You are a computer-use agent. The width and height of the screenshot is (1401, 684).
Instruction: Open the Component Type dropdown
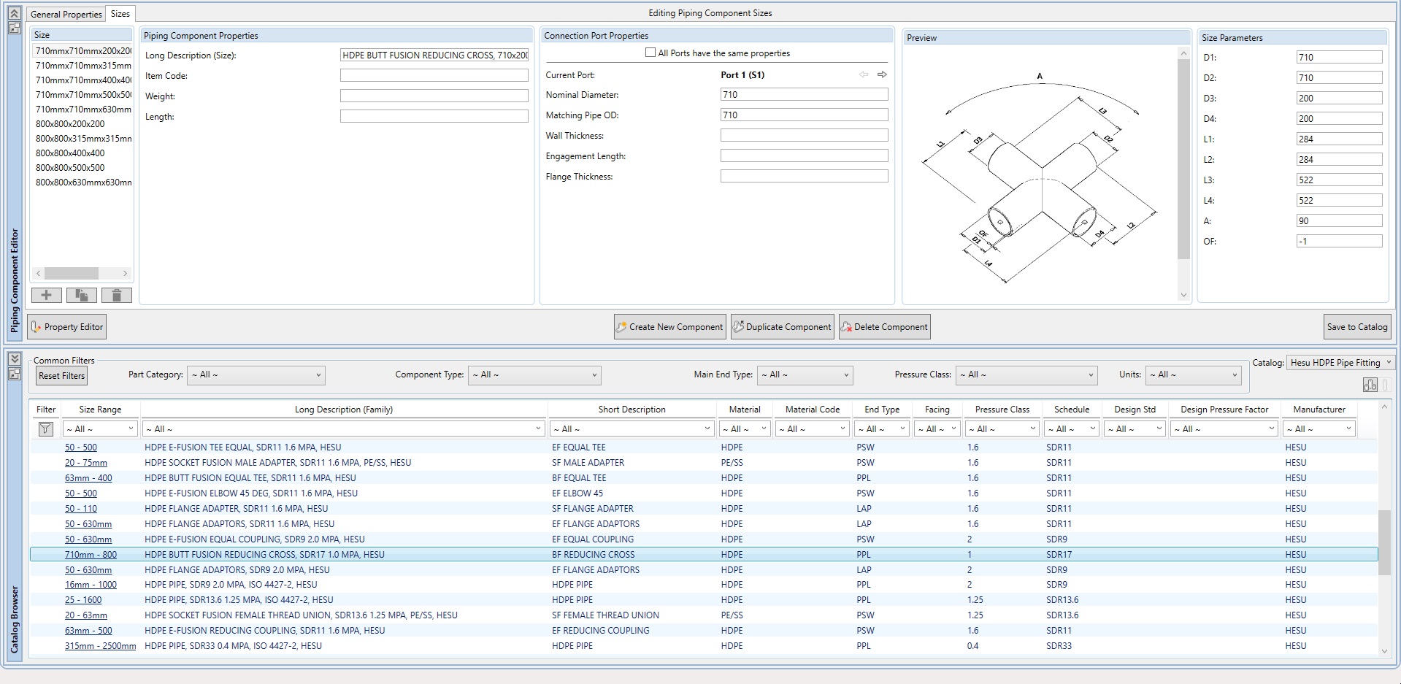pyautogui.click(x=534, y=375)
